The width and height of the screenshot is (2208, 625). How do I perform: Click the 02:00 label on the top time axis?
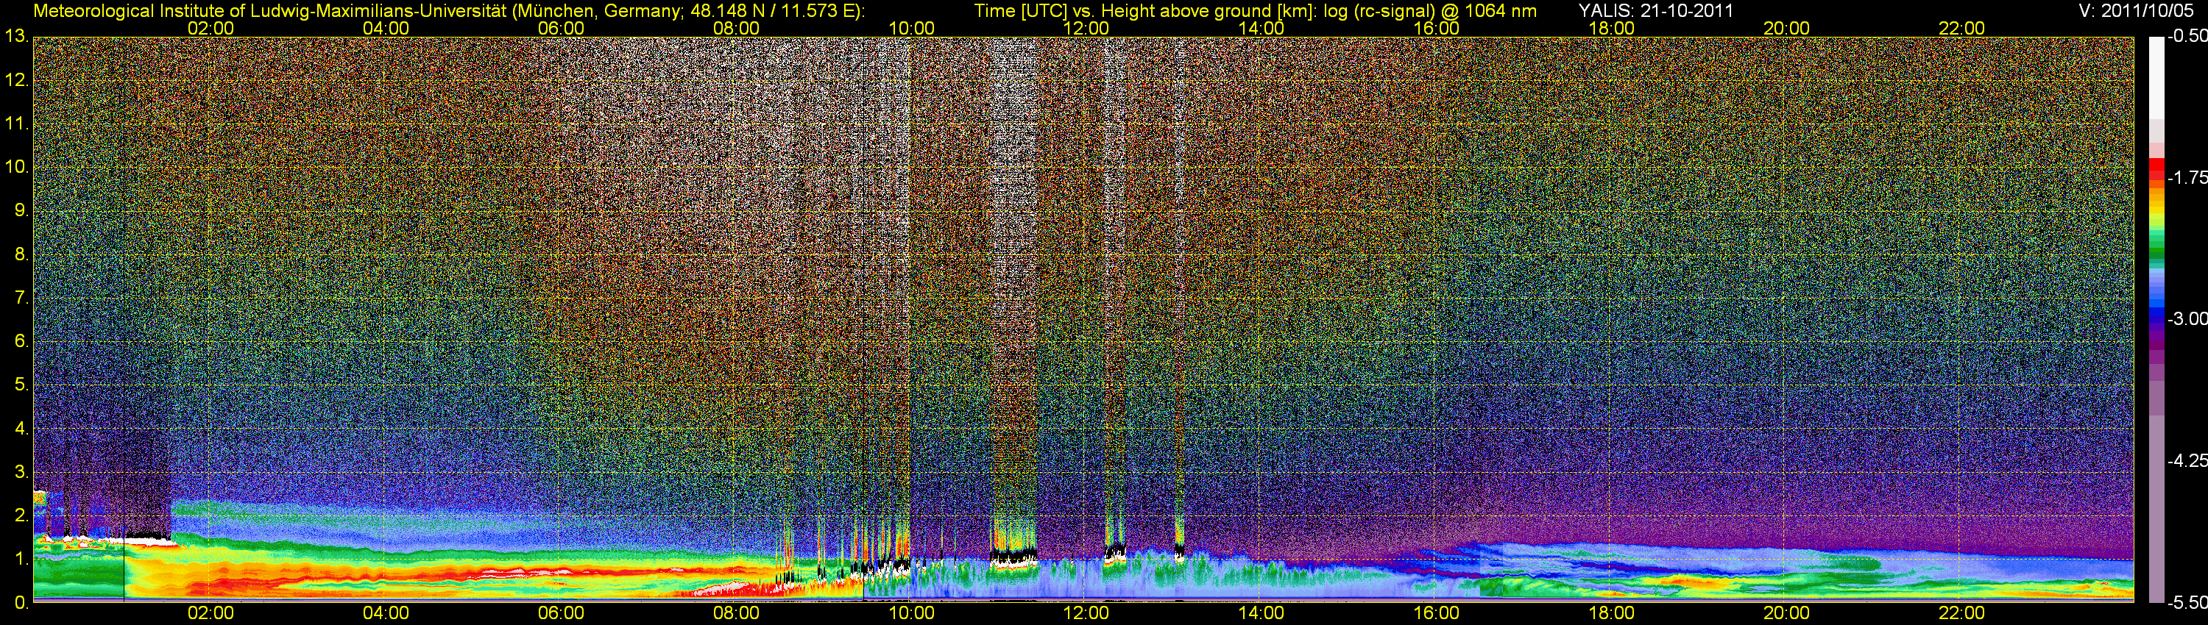pos(210,28)
